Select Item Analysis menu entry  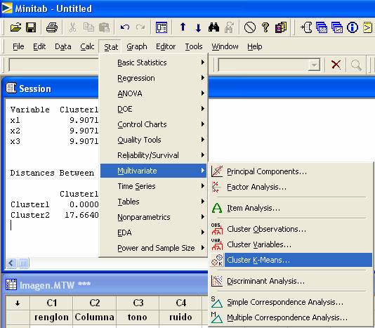click(x=291, y=208)
